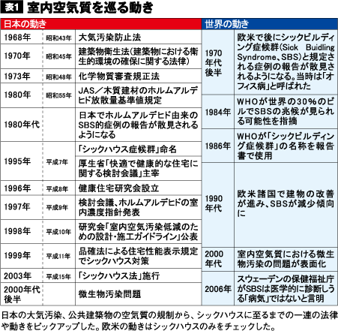Click the '1984年' world year cell
Viewport: 338px width, 331px height.
click(x=218, y=112)
